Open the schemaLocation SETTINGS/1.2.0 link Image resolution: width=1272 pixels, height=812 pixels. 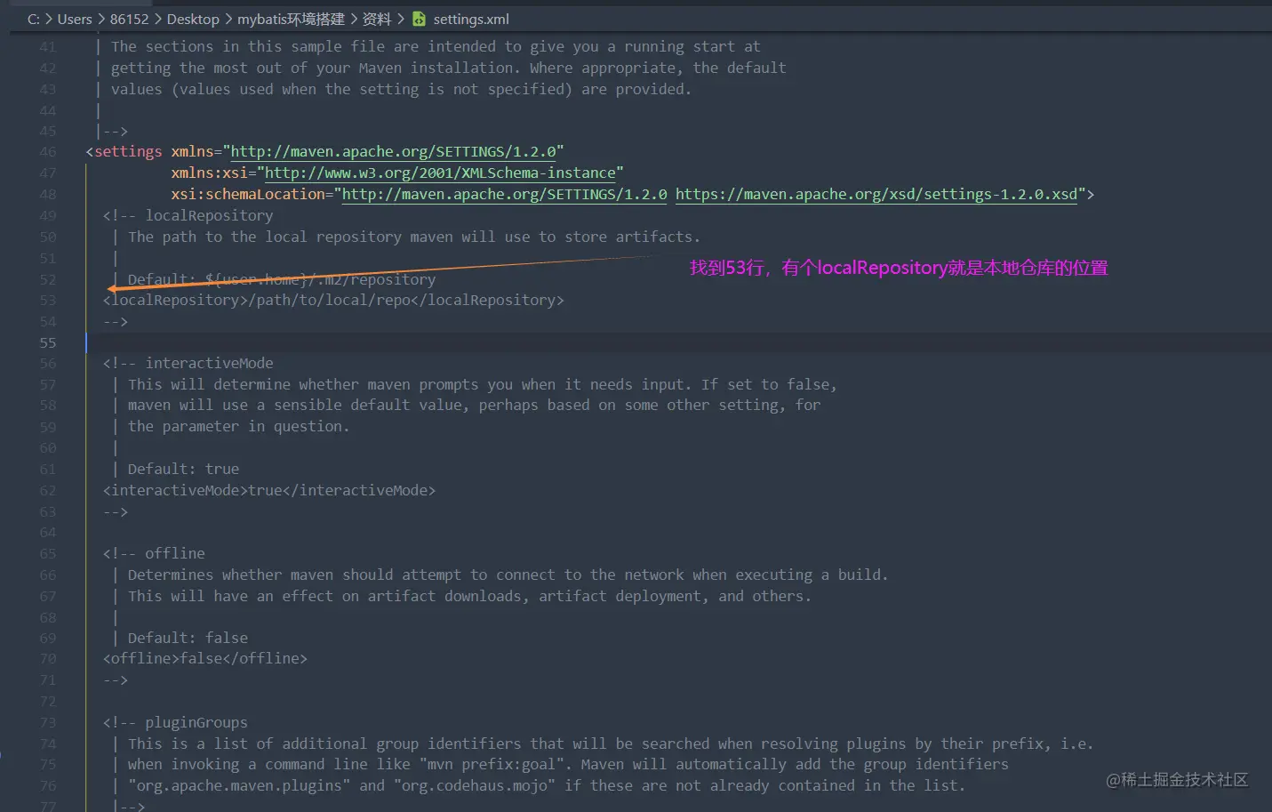(x=505, y=195)
